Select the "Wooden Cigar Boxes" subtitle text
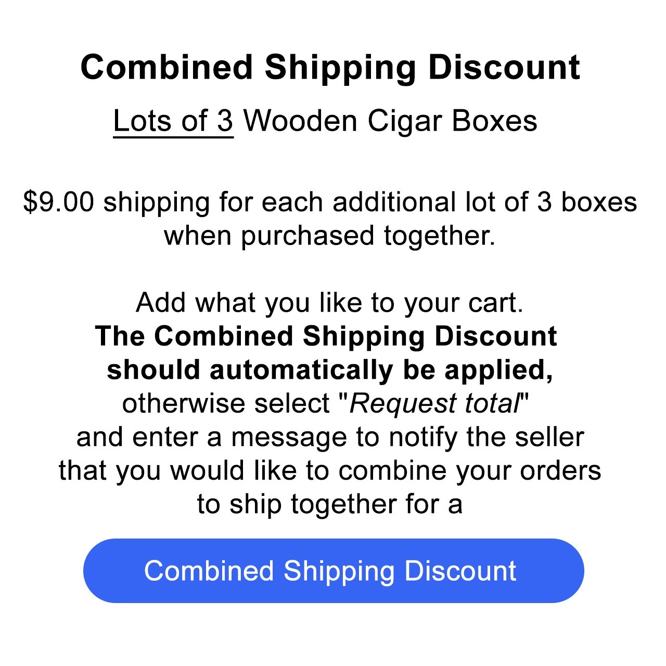Screen dimensions: 666x666 tap(390, 121)
